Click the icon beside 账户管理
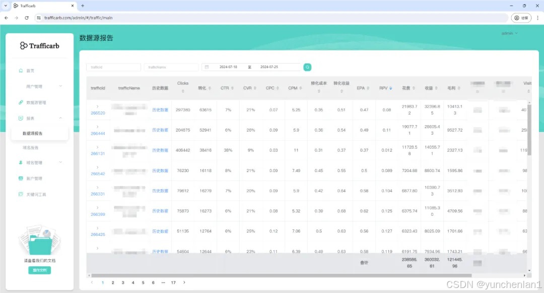The image size is (544, 293). tap(21, 179)
